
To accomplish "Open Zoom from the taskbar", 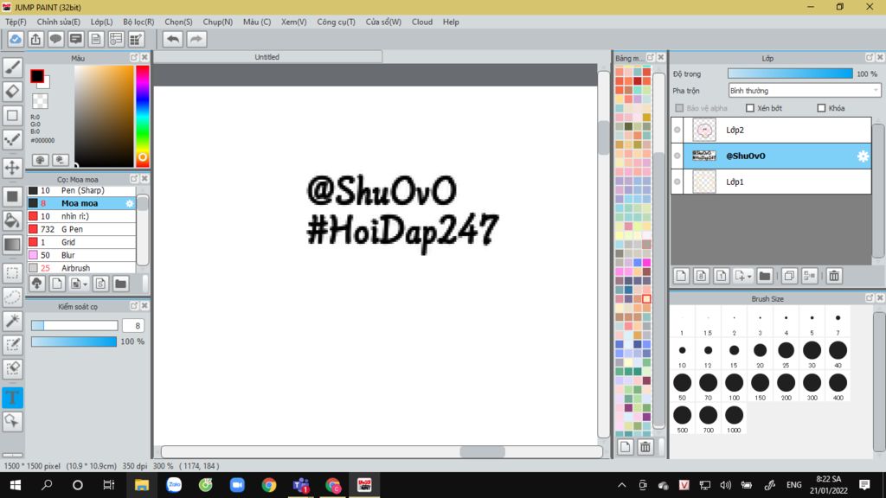I will (x=237, y=485).
